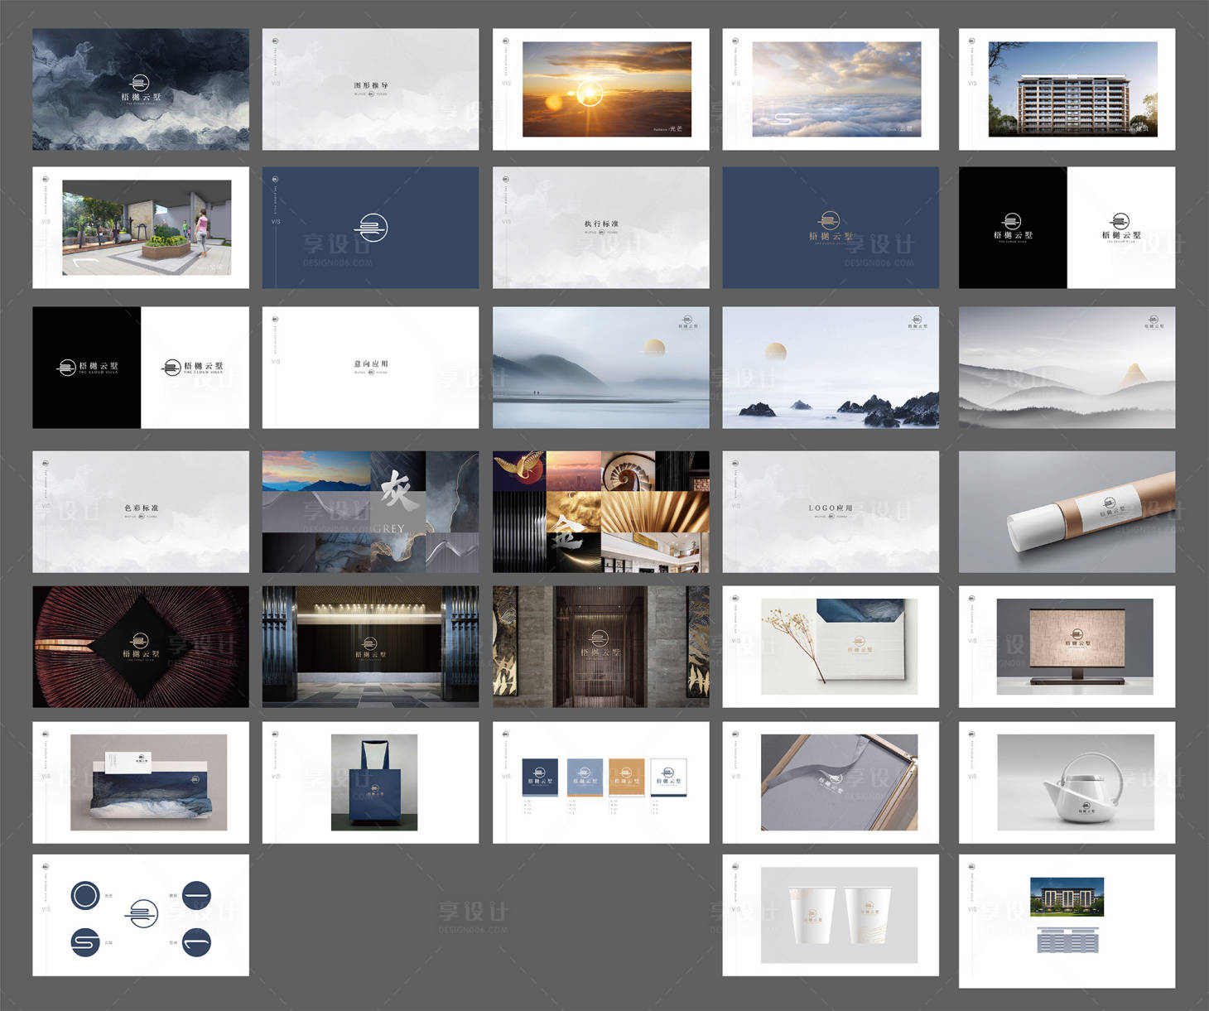The image size is (1209, 1011).
Task: Select the black-white split vertical logo slide
Action: 1067,228
